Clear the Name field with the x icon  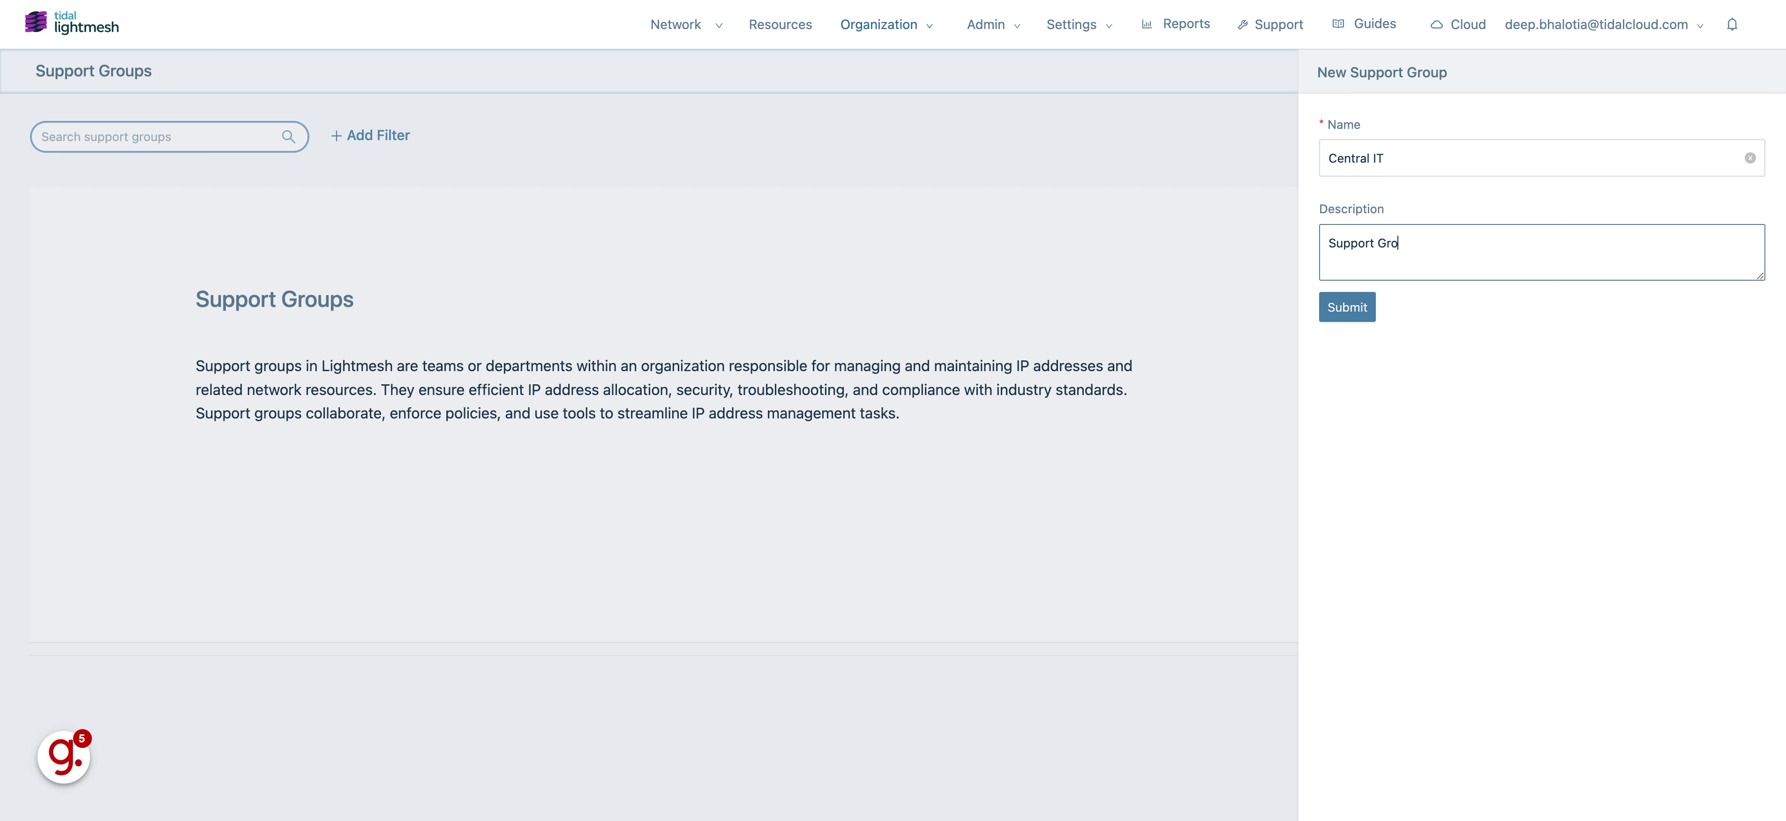coord(1750,158)
